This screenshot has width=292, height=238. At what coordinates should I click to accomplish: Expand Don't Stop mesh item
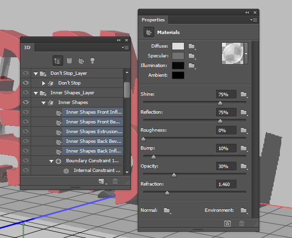[x=44, y=83]
